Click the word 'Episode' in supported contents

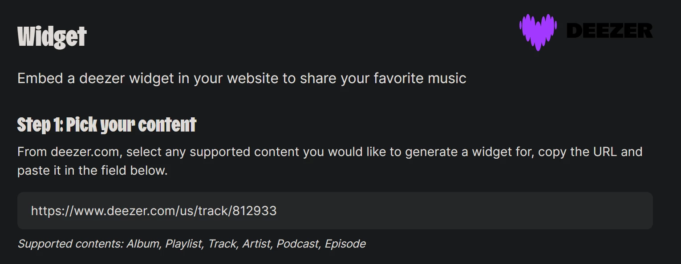click(345, 244)
